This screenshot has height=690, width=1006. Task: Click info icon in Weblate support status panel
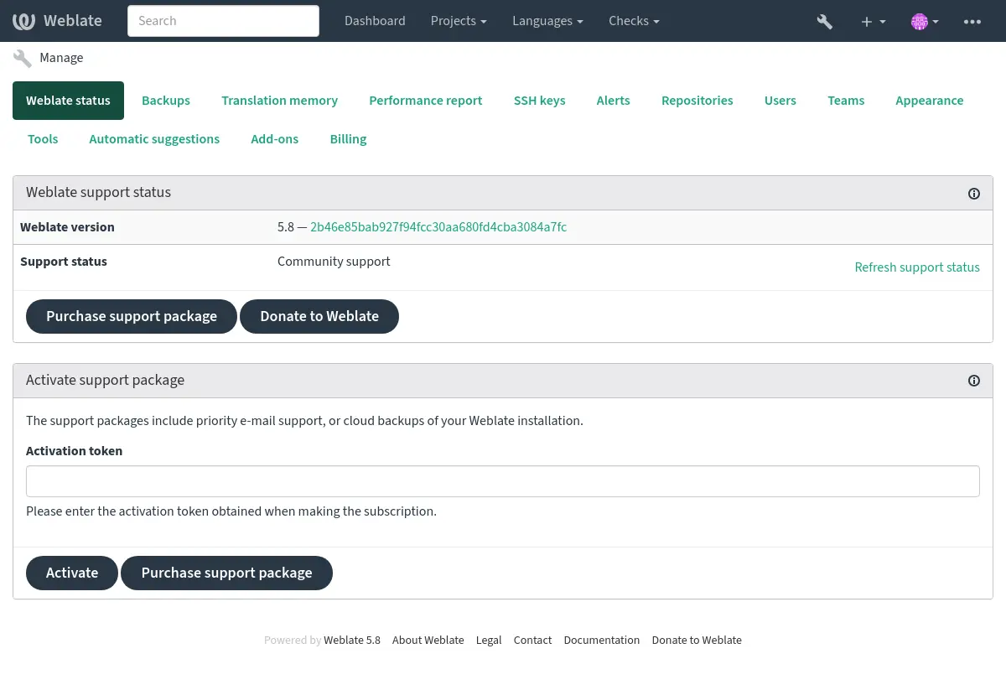pyautogui.click(x=974, y=194)
